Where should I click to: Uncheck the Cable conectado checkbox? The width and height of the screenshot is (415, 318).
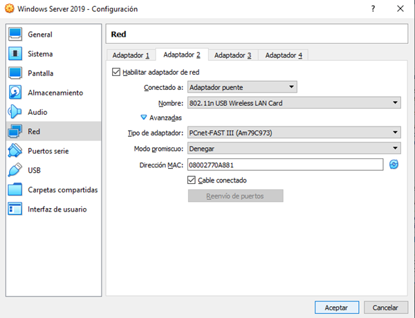[192, 180]
